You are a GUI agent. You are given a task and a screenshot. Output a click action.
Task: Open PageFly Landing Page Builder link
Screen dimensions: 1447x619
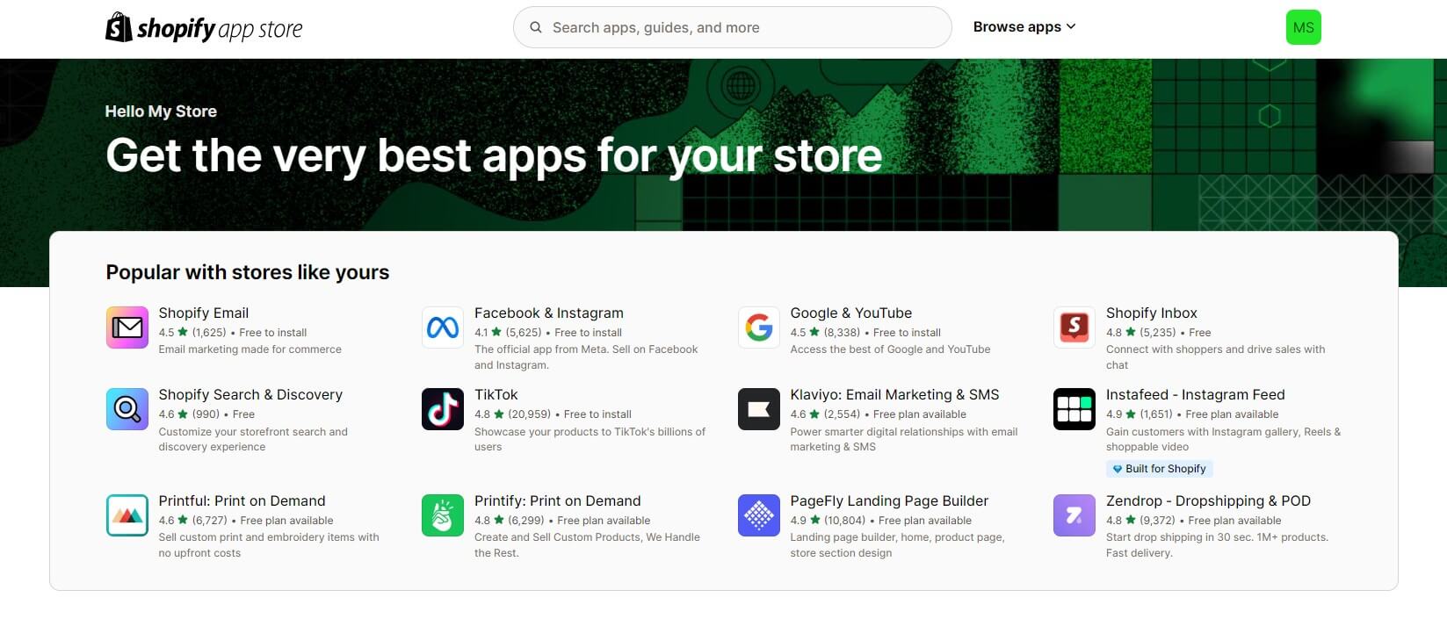889,500
